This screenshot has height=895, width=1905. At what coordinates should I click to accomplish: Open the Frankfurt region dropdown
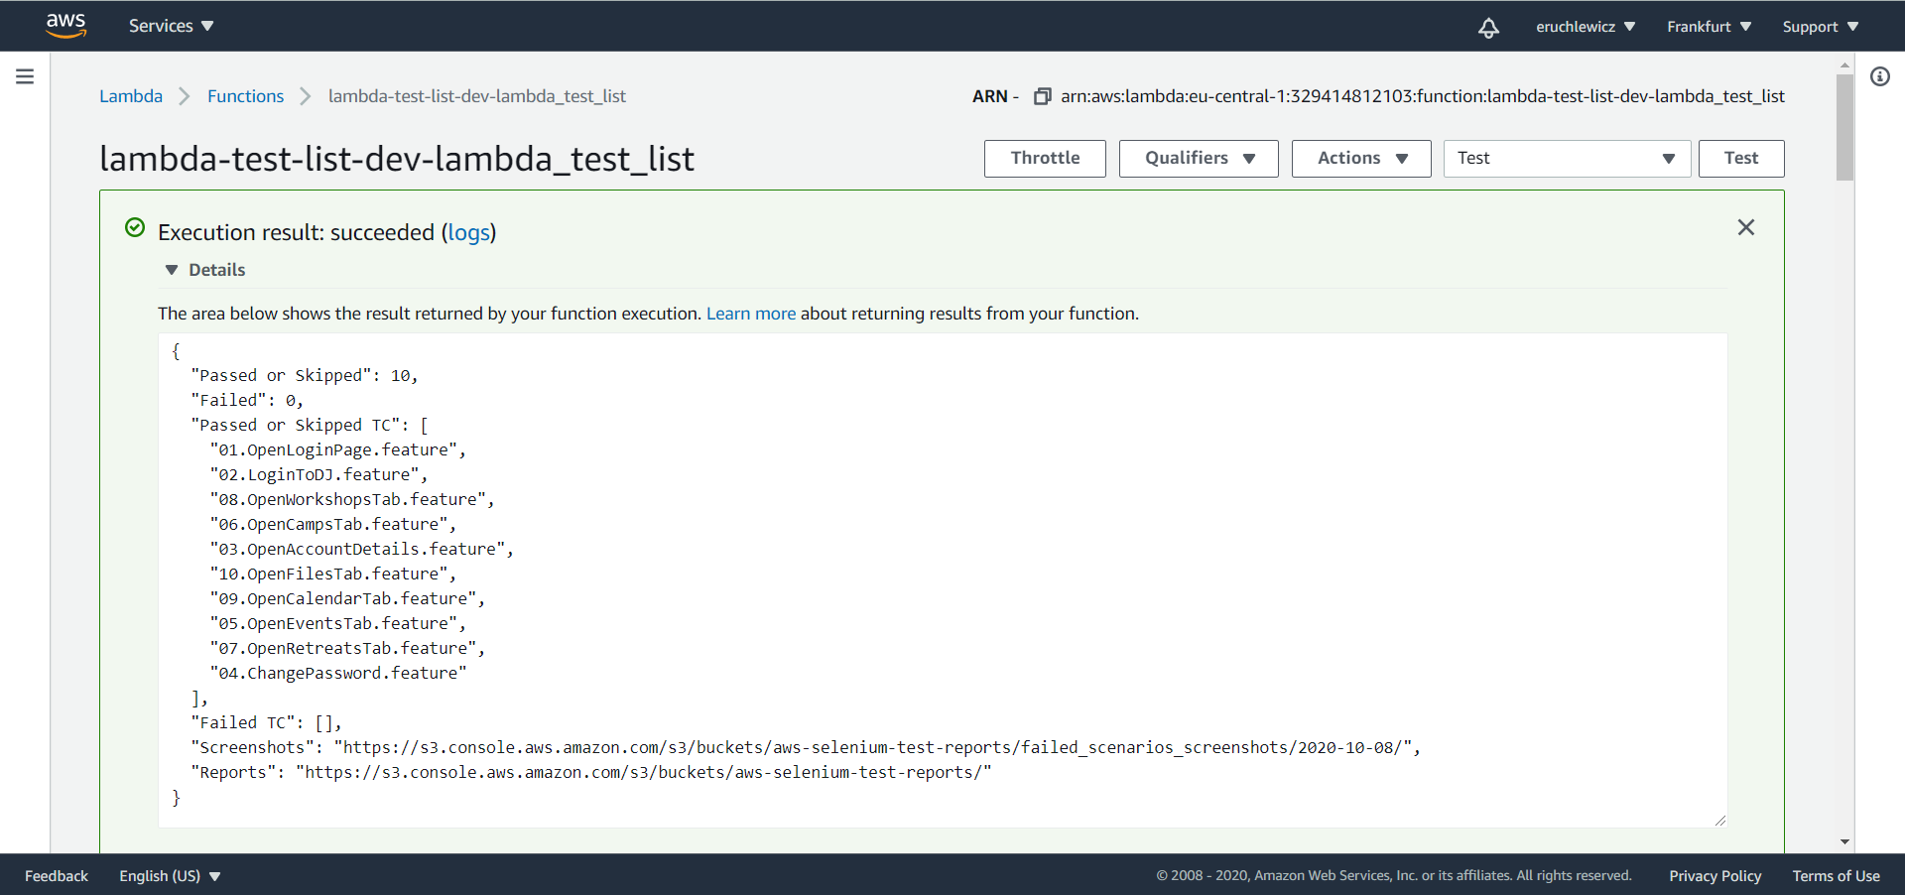(x=1709, y=27)
